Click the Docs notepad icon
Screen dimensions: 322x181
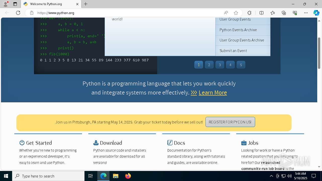click(170, 143)
